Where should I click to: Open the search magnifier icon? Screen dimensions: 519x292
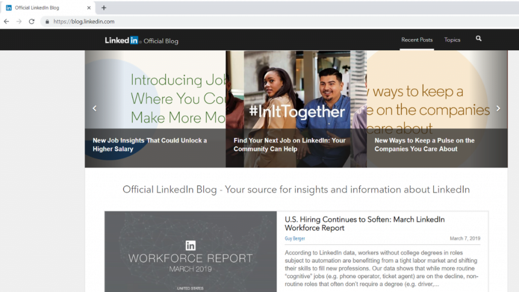coord(478,39)
